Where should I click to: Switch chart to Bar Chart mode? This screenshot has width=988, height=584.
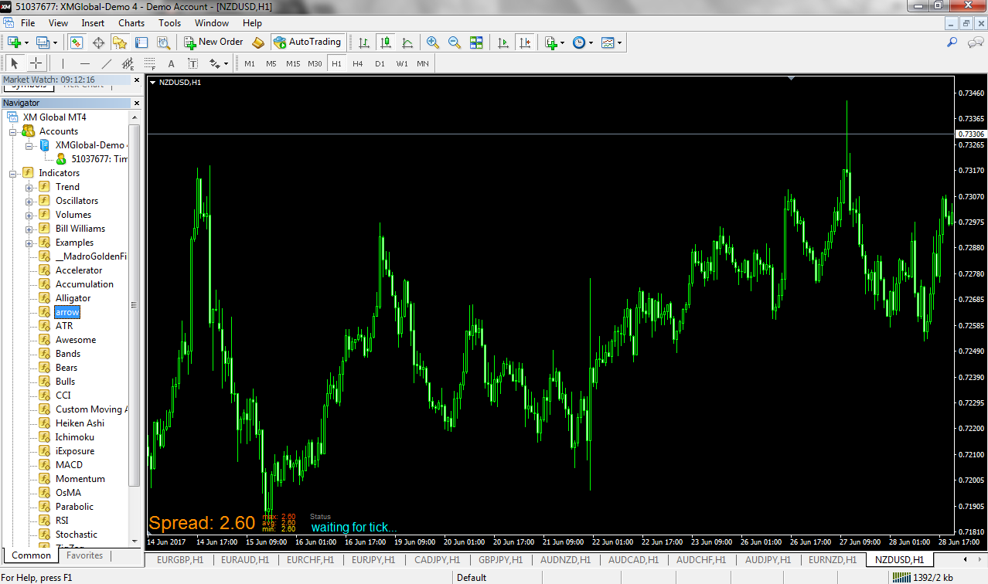pyautogui.click(x=363, y=42)
